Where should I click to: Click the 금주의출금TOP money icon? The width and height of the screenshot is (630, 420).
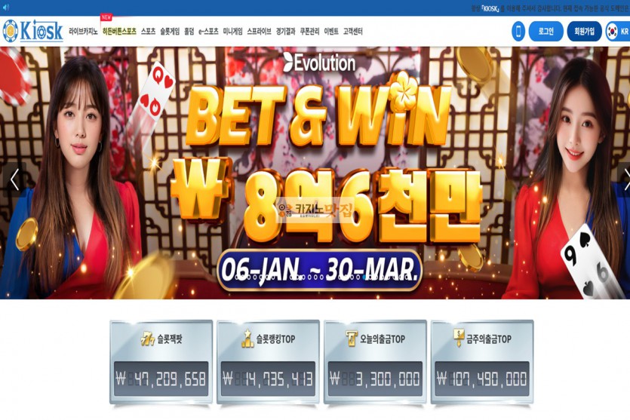(459, 338)
